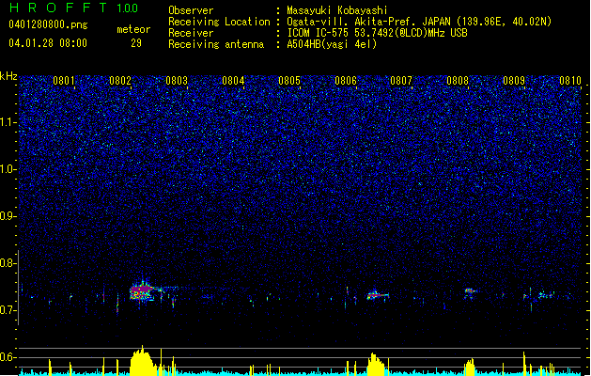
Task: Click the 0.6 kHz axis label
Action: click(8, 357)
